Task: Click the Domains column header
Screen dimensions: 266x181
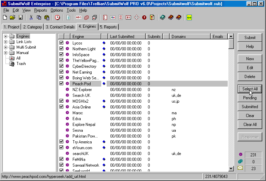Action: (190, 36)
